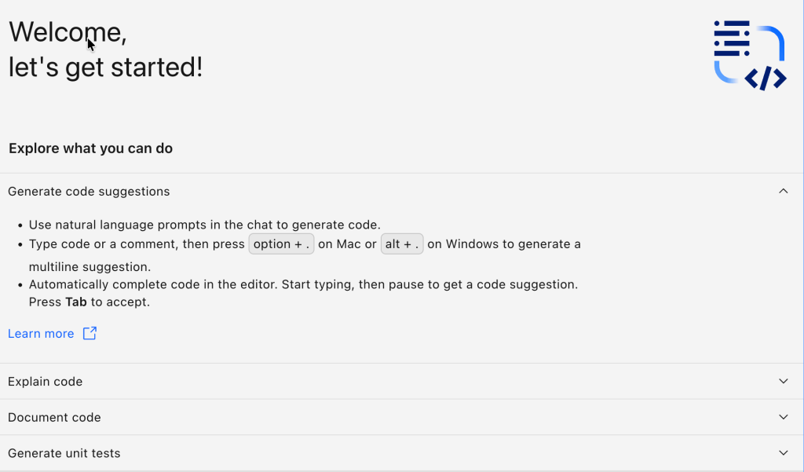Click the 'Automatically complete code' bullet text
Viewport: 804px width, 472px height.
[x=303, y=284]
